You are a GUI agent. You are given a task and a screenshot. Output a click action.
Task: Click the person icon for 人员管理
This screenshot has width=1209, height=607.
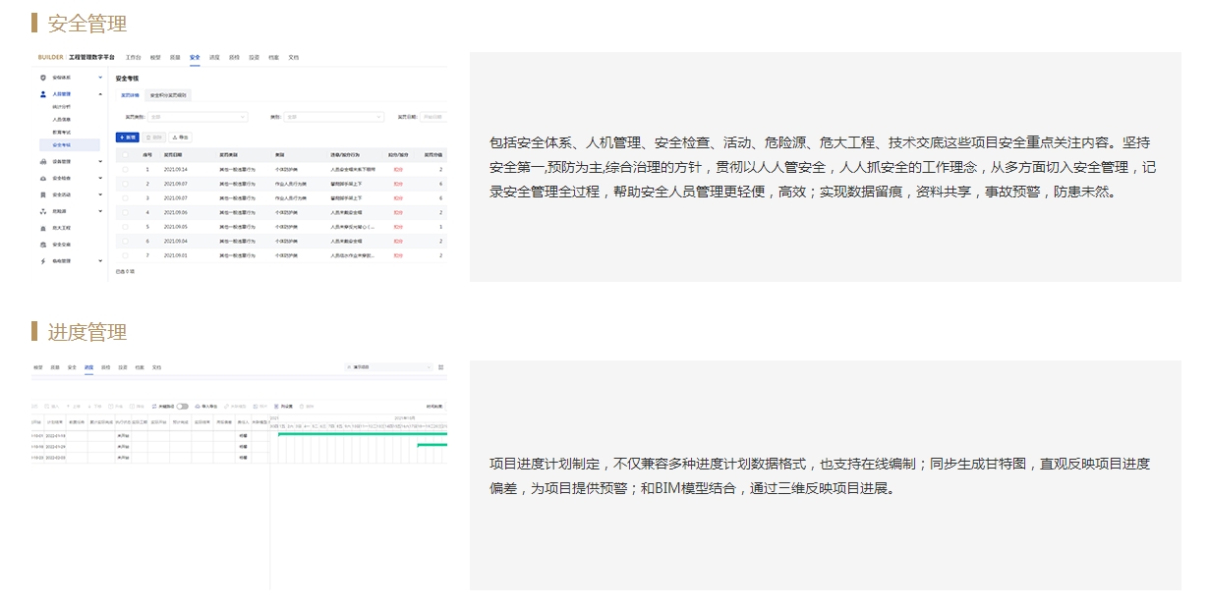(x=42, y=94)
